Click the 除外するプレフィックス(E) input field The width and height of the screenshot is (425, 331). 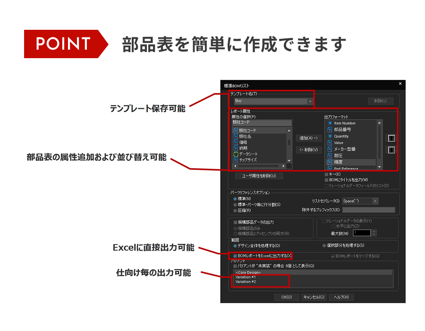369,210
